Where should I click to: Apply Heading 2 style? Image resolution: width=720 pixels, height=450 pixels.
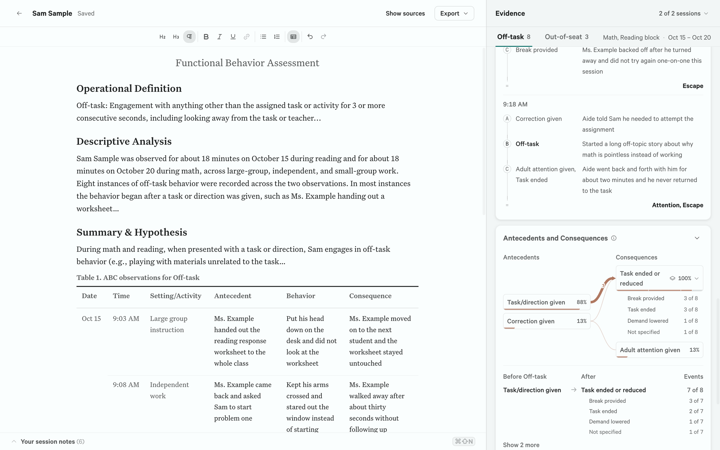(x=162, y=36)
